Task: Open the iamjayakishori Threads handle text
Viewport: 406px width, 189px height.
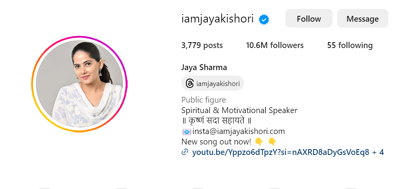Action: [218, 84]
